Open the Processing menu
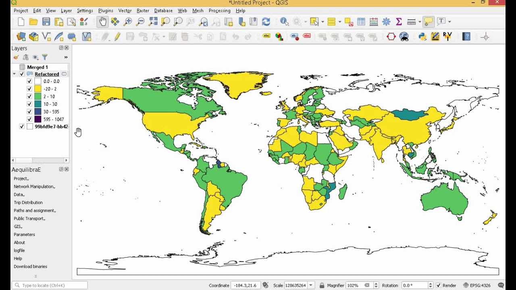This screenshot has width=516, height=290. tap(220, 10)
